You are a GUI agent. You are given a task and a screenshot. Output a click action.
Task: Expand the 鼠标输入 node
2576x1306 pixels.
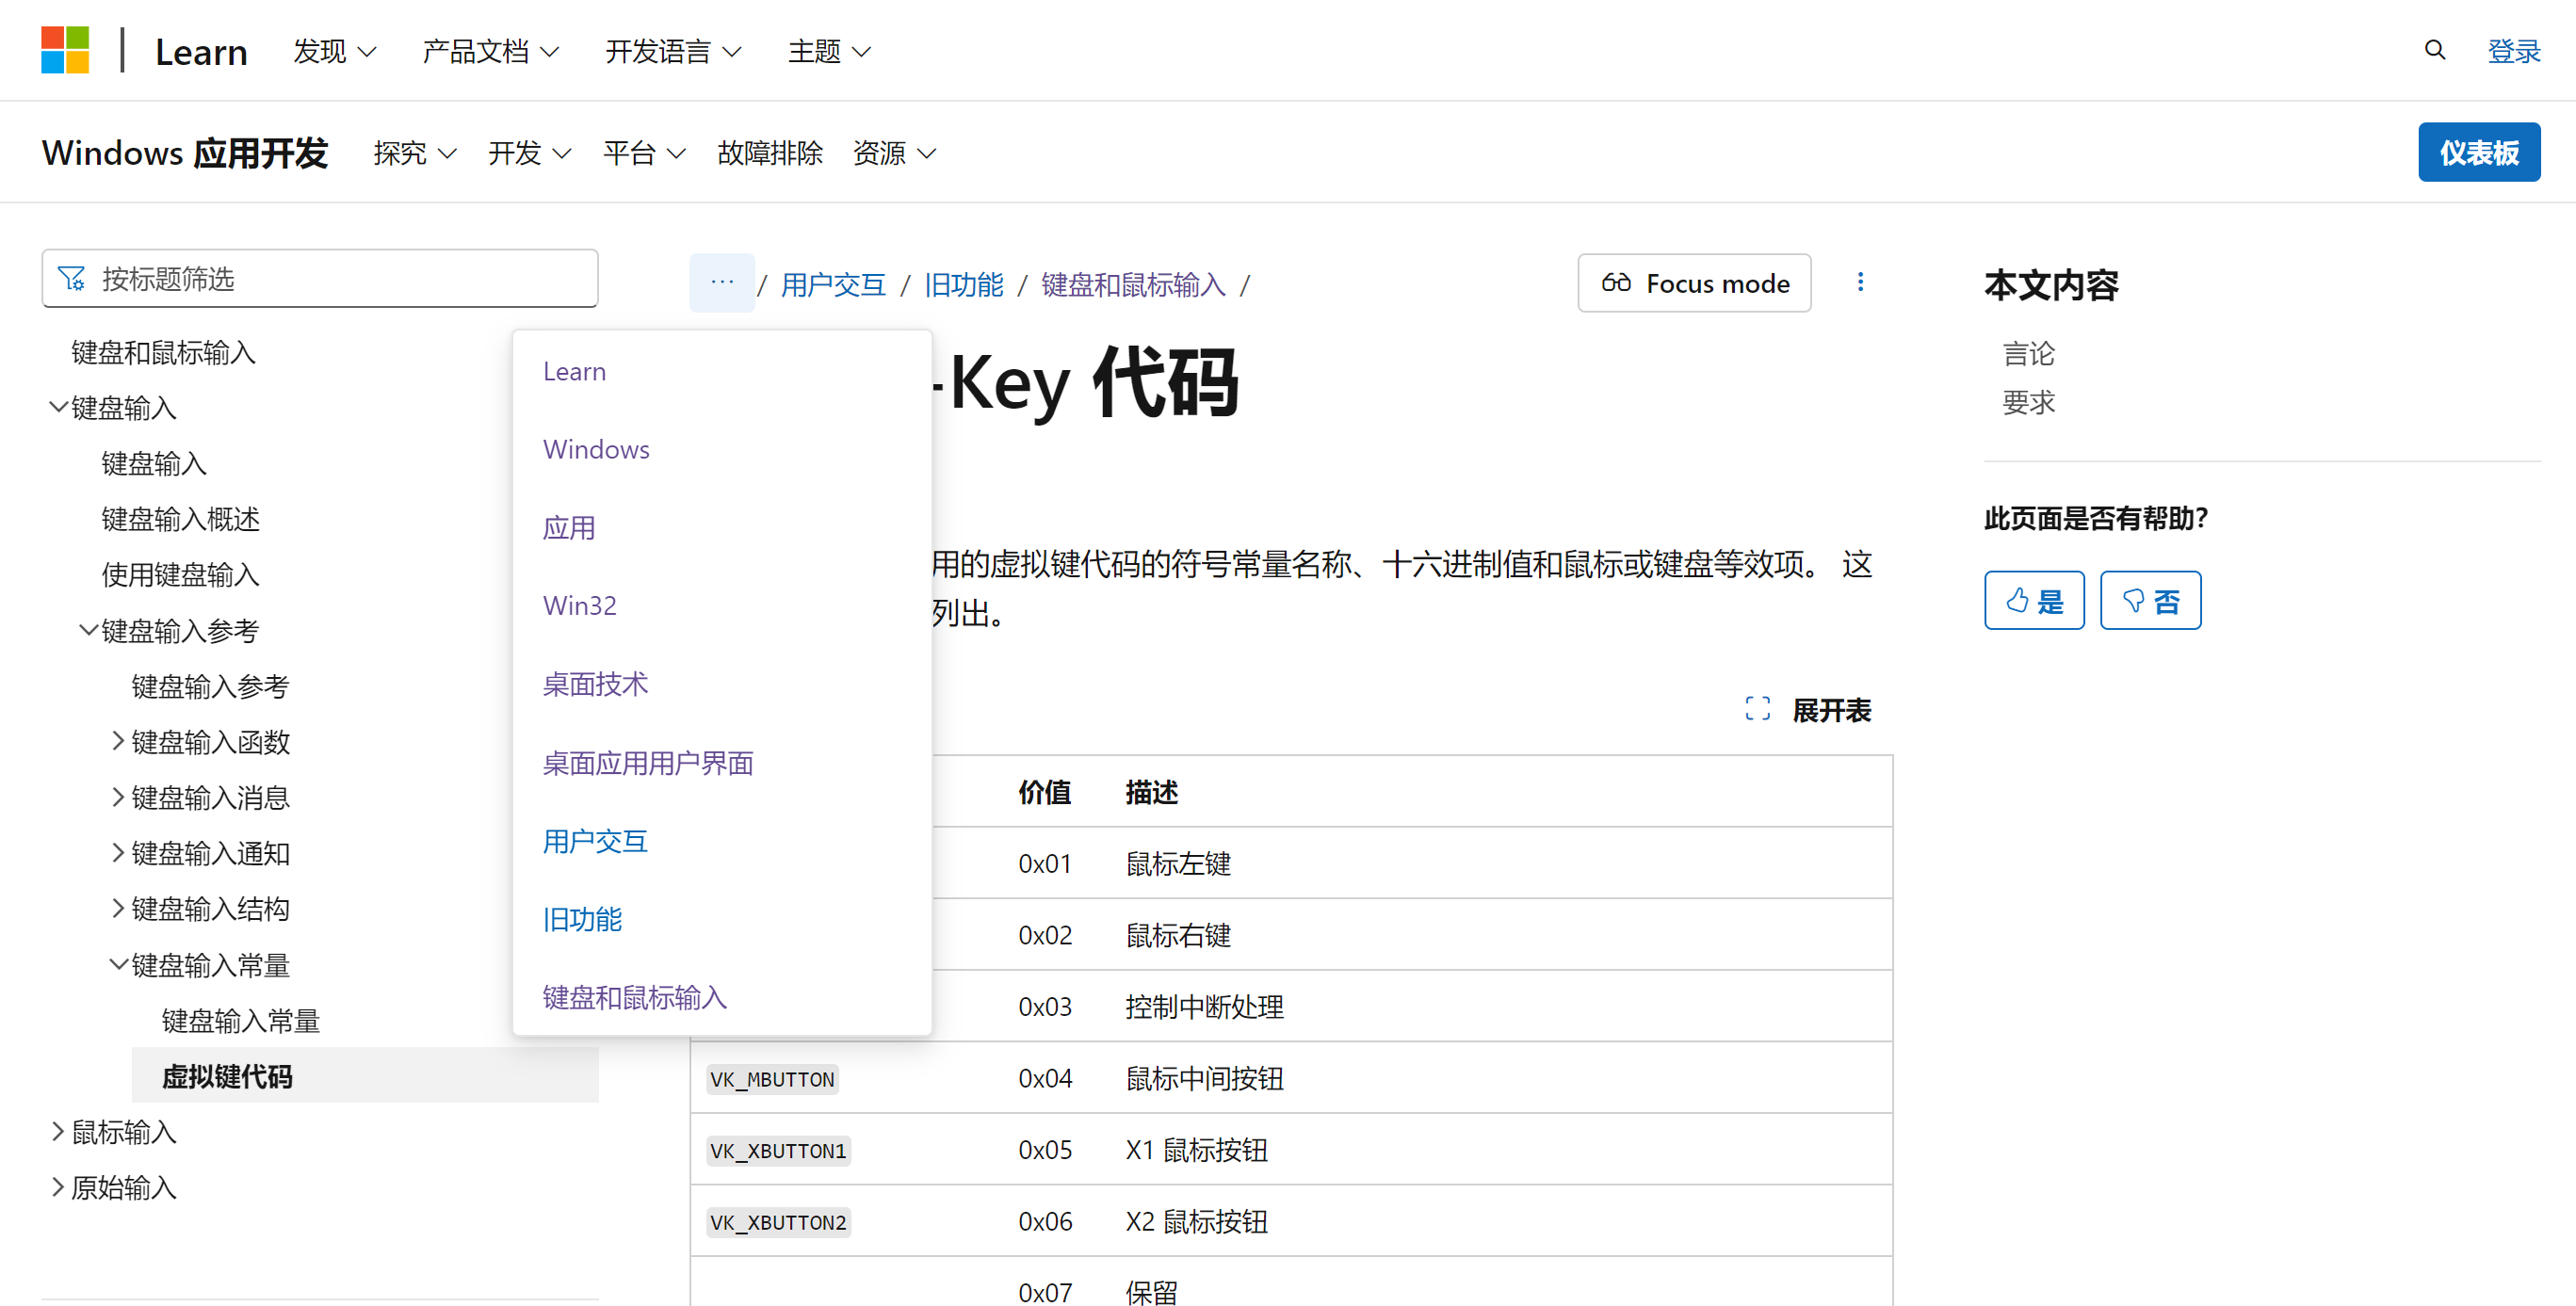point(58,1131)
